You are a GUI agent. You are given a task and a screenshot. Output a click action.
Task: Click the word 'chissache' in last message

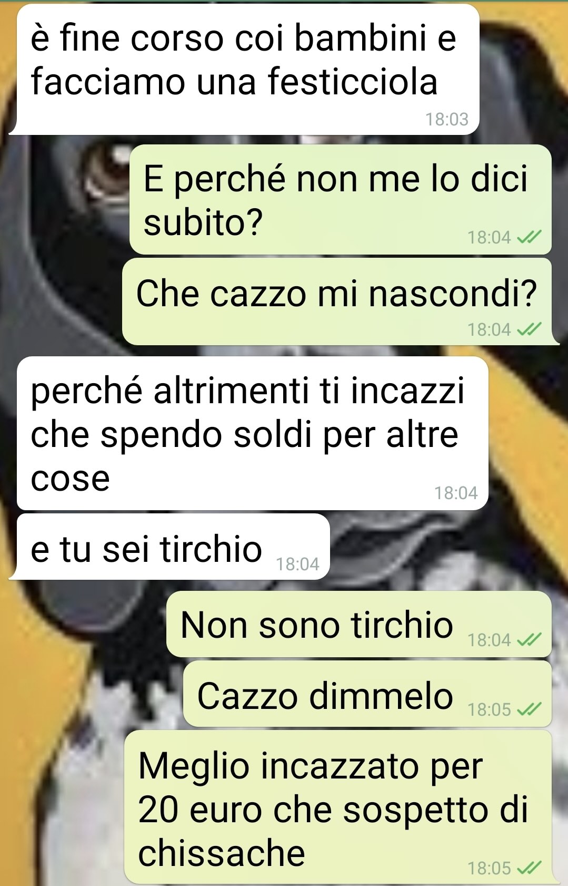(222, 853)
